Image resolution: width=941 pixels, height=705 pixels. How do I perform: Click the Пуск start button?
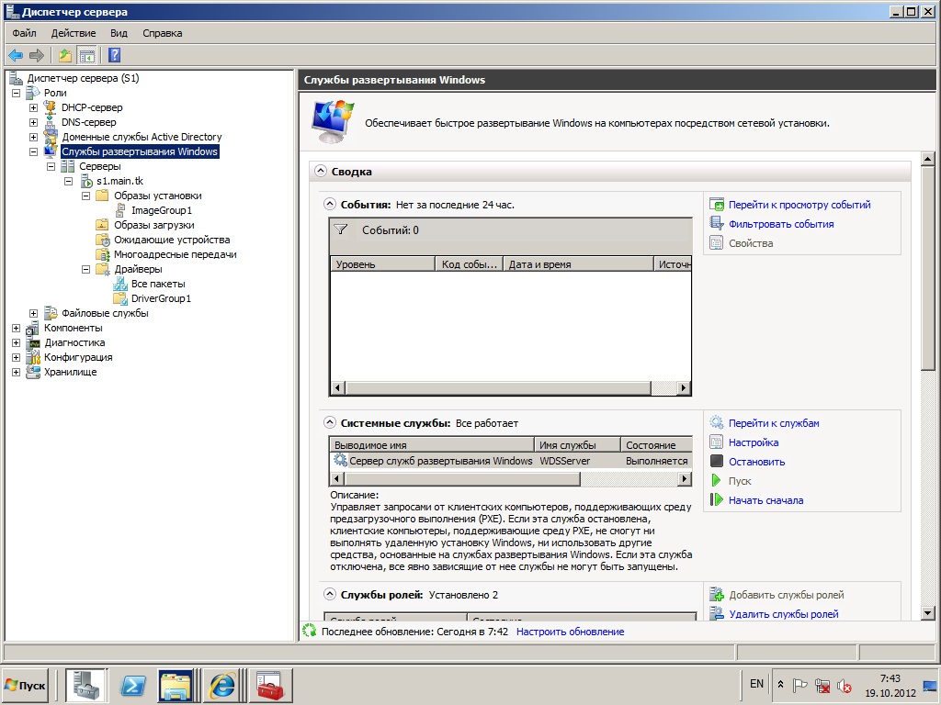[25, 685]
